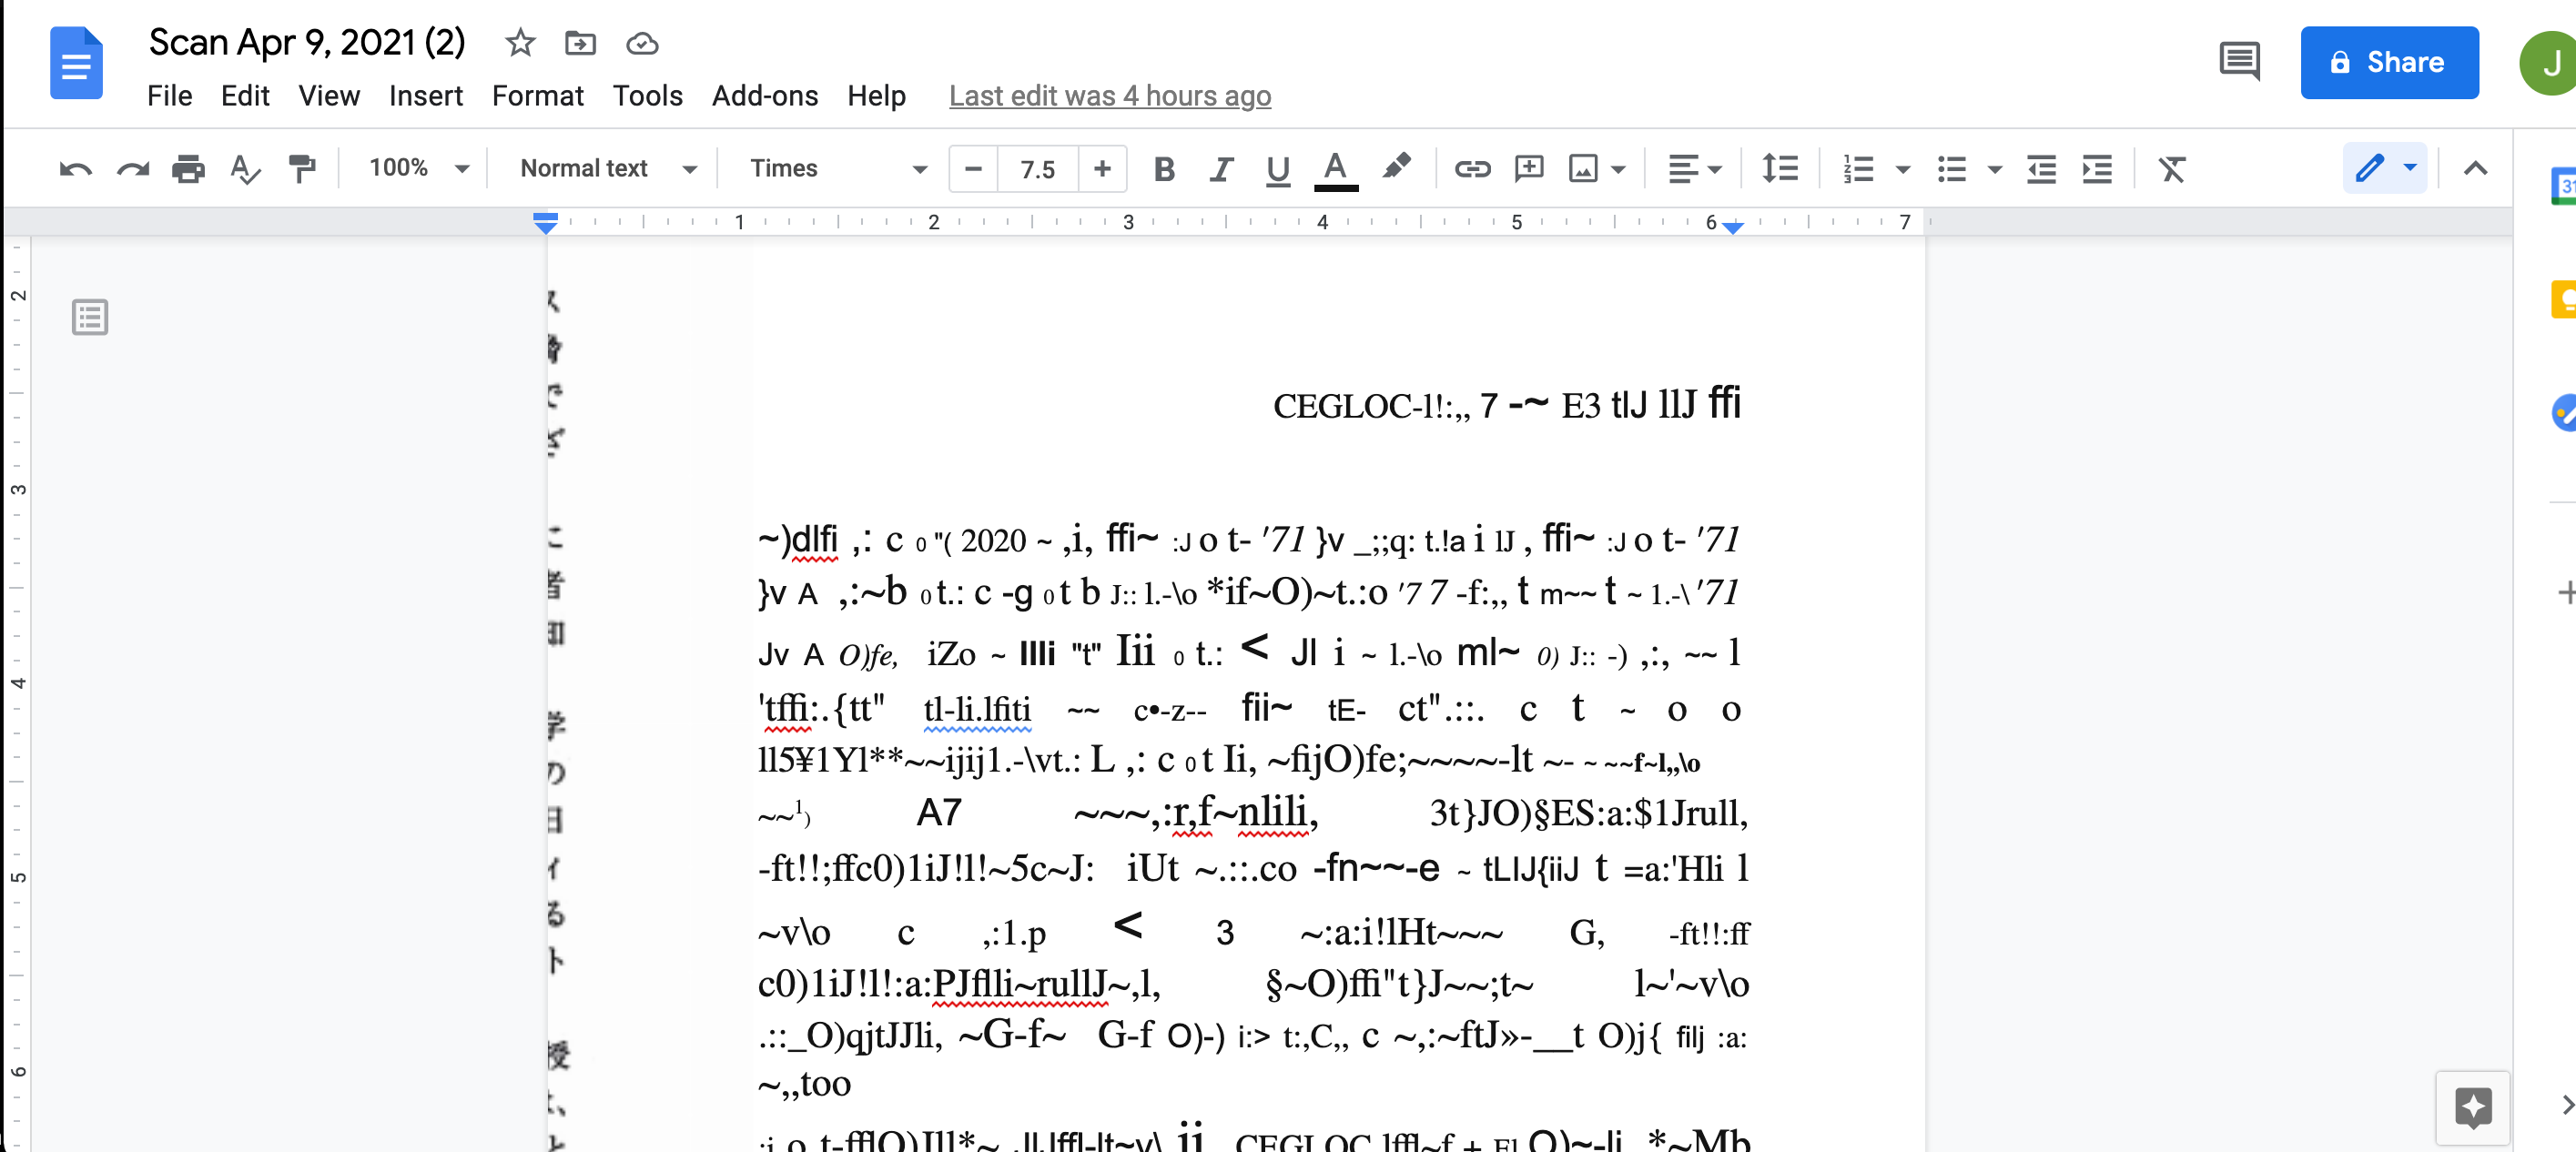Click the Explore button at bottom right
The image size is (2576, 1152).
2472,1107
